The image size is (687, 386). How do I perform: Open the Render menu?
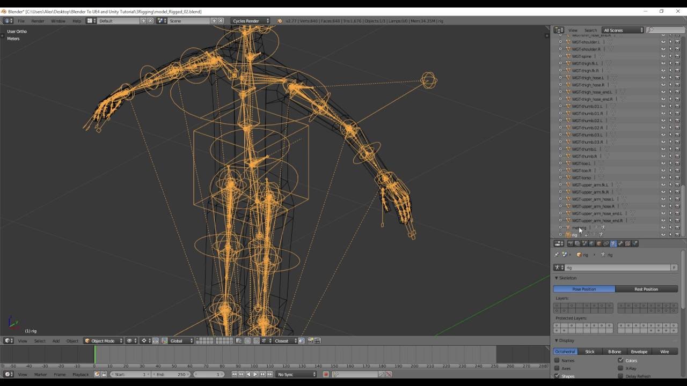click(x=38, y=21)
